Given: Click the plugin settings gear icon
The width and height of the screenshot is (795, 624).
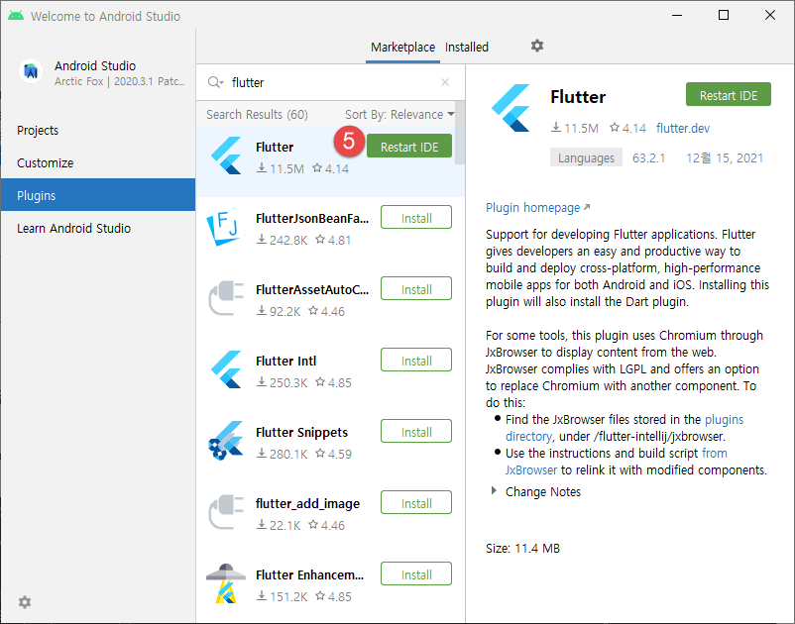Looking at the screenshot, I should 537,47.
